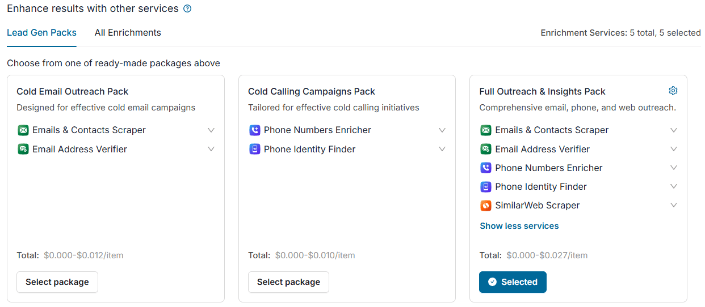Viewport: 705px width, 307px height.
Task: Deselect the Full Outreach pack via Selected button
Action: point(513,282)
